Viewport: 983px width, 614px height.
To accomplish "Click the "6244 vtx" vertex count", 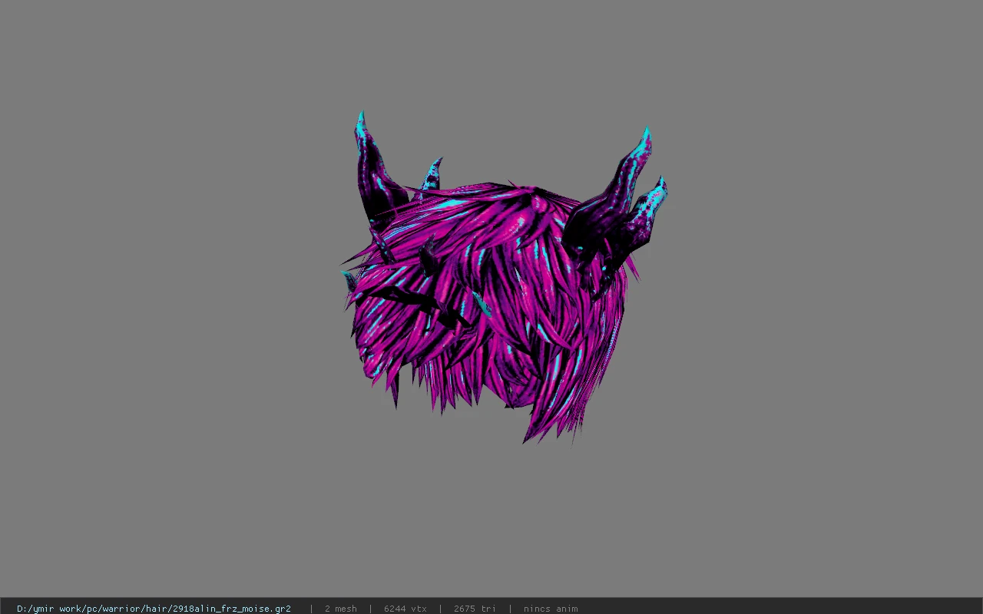I will click(x=405, y=609).
